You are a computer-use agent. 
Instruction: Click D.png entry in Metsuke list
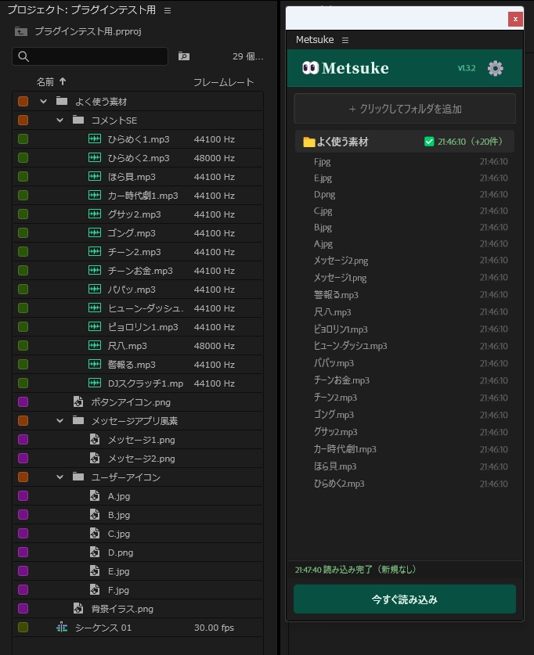tap(325, 195)
